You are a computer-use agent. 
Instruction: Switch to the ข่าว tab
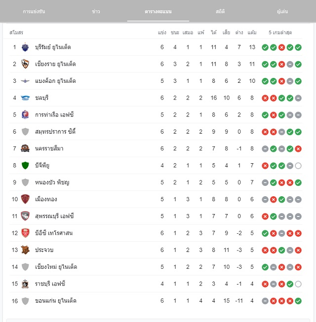tap(96, 11)
